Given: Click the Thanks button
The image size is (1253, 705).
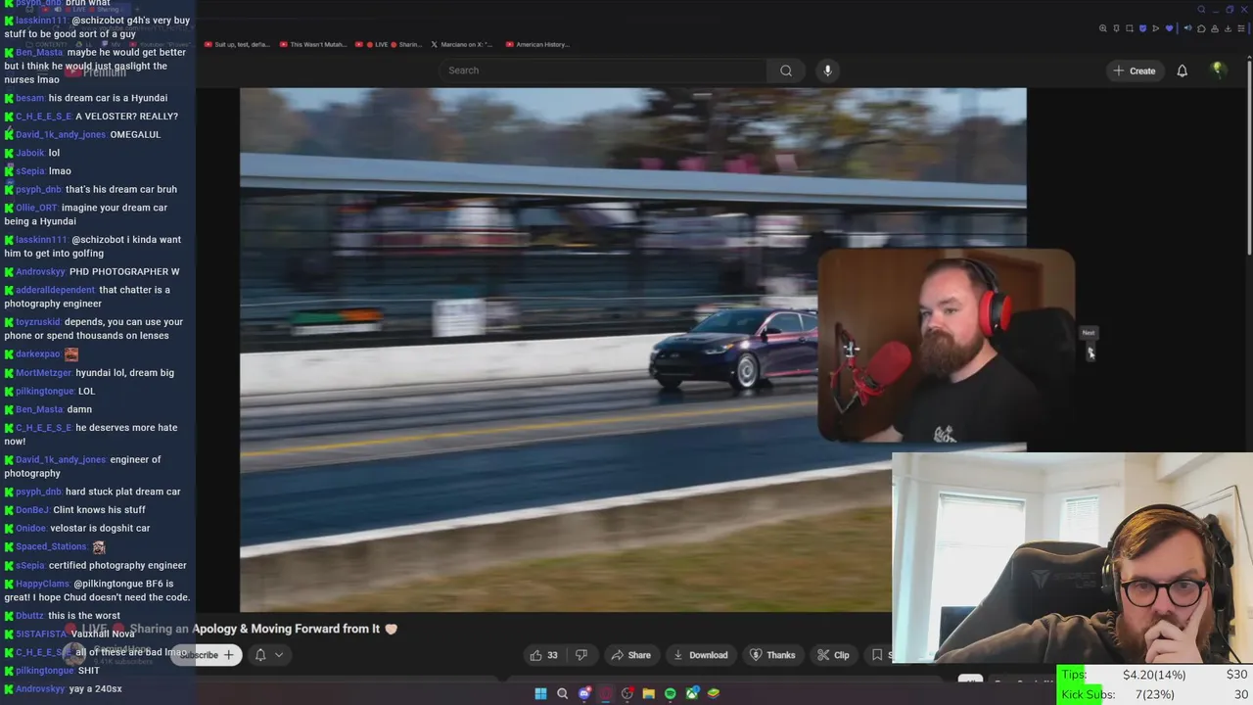Looking at the screenshot, I should coord(772,655).
